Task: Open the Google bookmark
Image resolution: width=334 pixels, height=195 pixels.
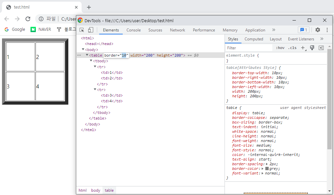Action: [x=15, y=29]
